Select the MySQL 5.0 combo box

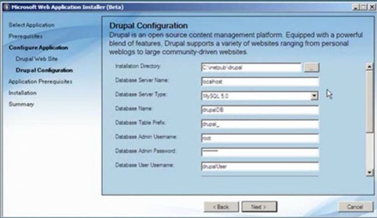click(x=259, y=96)
